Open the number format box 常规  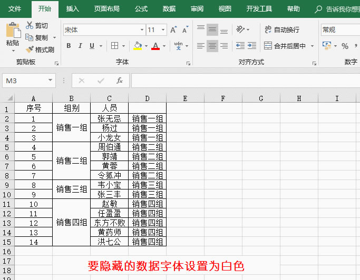(x=340, y=29)
